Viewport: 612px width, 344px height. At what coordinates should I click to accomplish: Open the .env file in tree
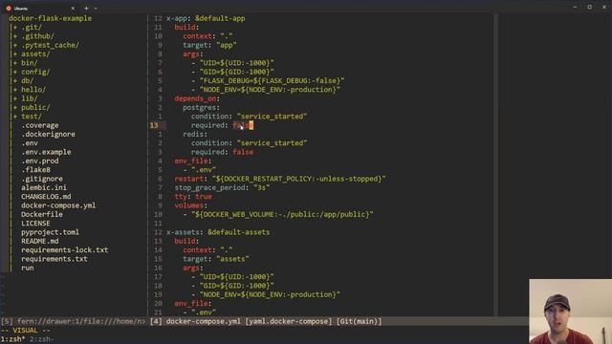click(30, 143)
